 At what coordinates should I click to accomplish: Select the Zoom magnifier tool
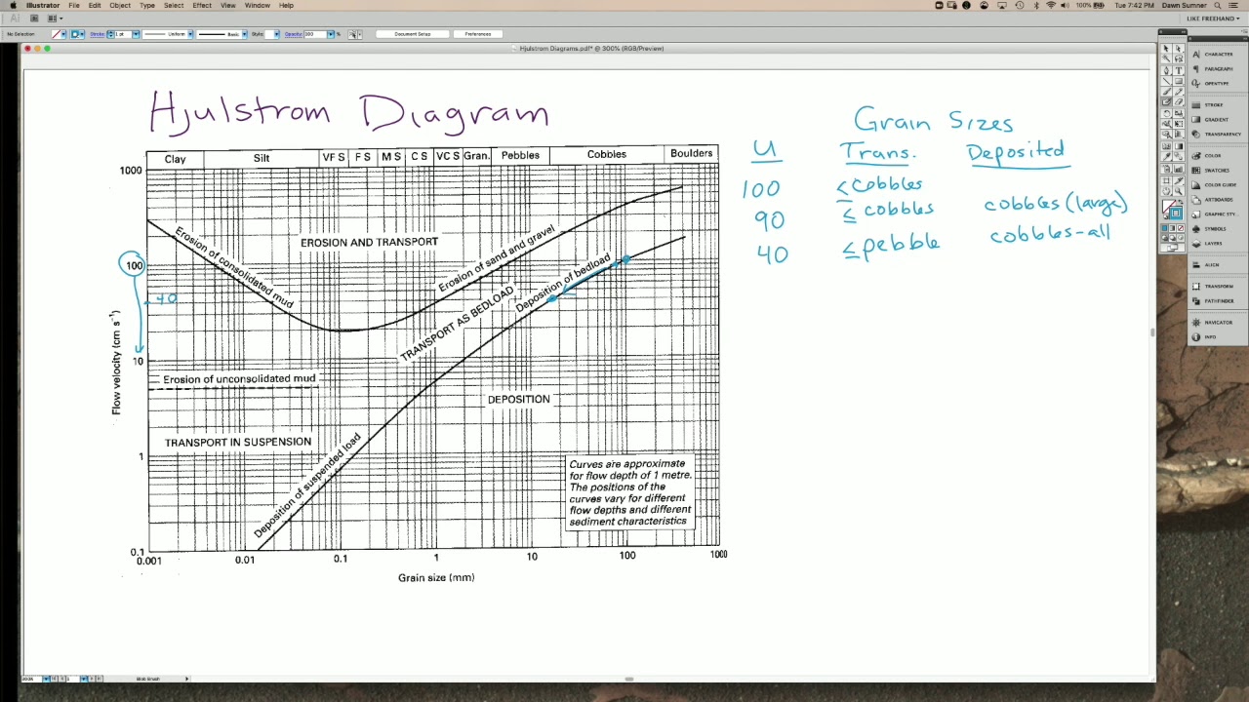(x=1178, y=190)
